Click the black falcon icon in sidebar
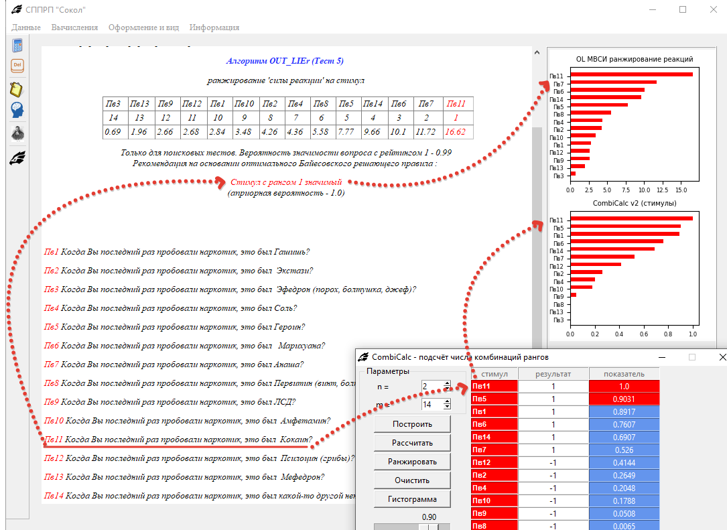Viewport: 727px width, 530px height. [x=17, y=158]
